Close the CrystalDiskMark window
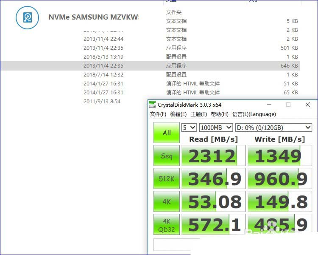Image resolution: width=318 pixels, height=255 pixels. (308, 105)
